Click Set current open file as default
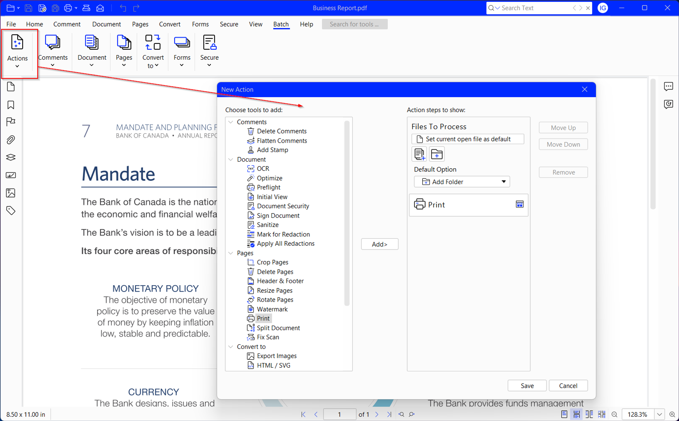The image size is (679, 421). 468,139
